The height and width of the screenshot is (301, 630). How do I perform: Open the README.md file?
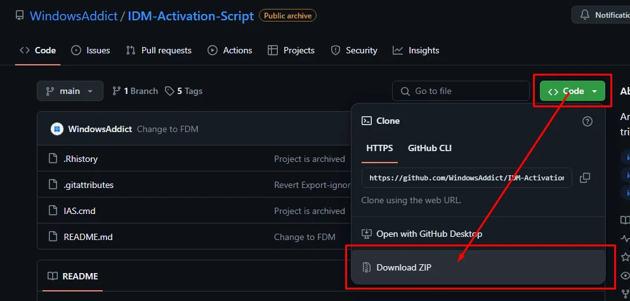(x=88, y=237)
